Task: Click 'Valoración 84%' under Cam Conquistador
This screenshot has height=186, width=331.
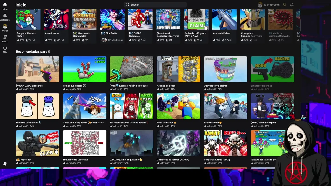Action: click(119, 163)
